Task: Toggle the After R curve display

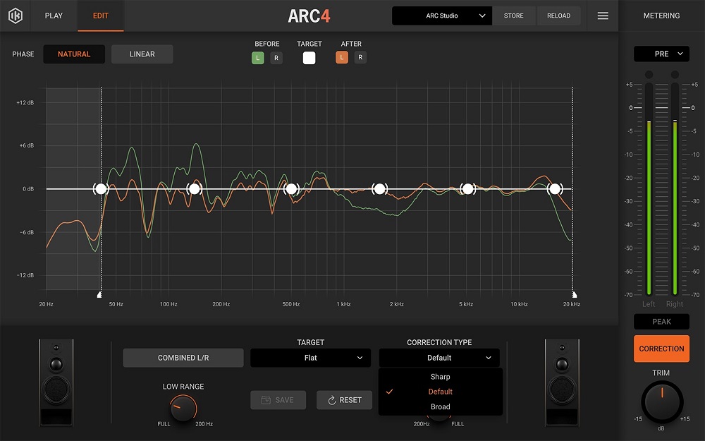Action: tap(360, 58)
